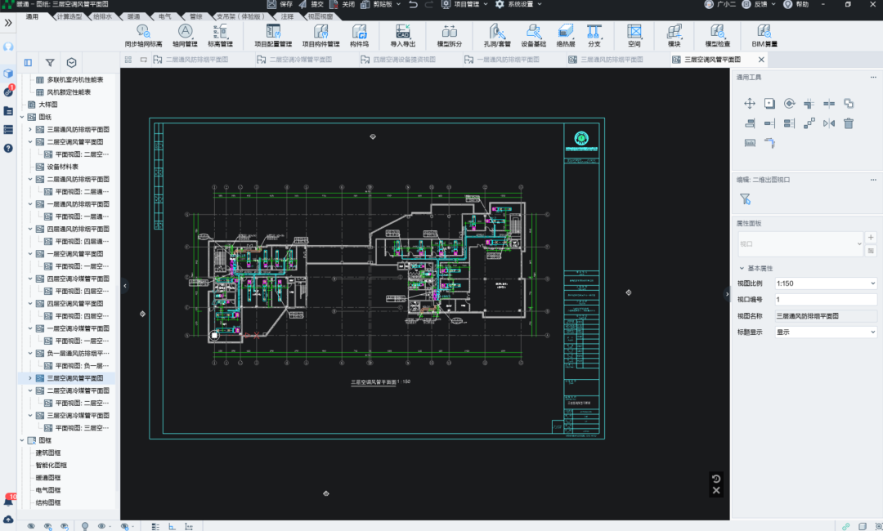Click the measure tool in 通用工具
This screenshot has height=531, width=883.
(x=750, y=143)
